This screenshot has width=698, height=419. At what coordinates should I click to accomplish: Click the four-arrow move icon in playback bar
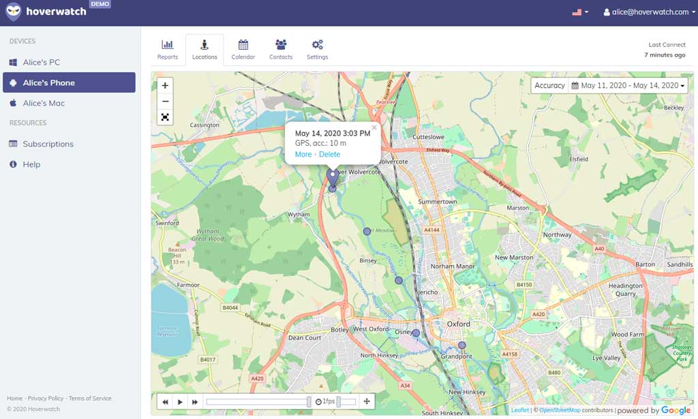pyautogui.click(x=367, y=402)
